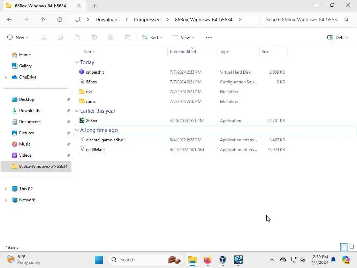
Task: Open chevron after Downloads breadcrumb
Action: (127, 20)
